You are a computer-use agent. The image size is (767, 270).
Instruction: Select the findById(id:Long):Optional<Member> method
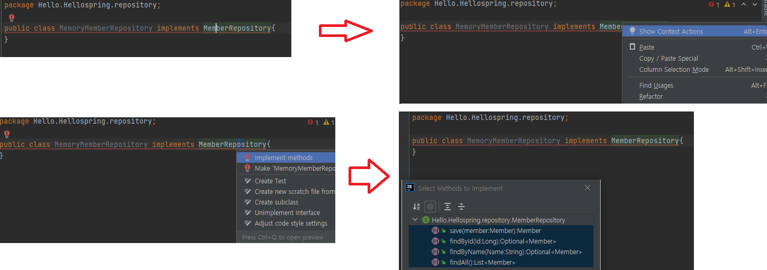(x=501, y=241)
